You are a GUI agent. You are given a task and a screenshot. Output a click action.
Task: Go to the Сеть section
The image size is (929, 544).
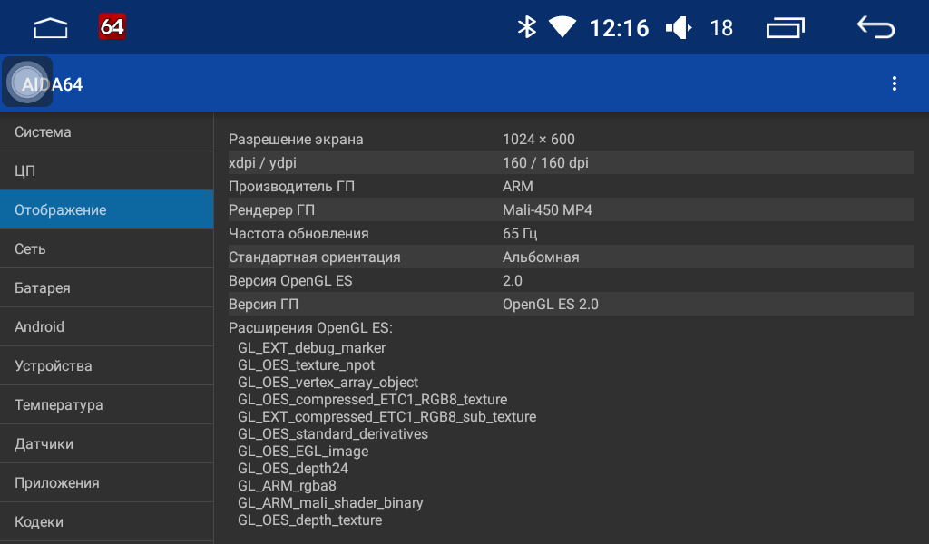[106, 249]
